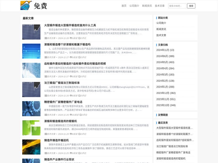Open archive 2024年1月 (268)
218x163 pixels.
165,87
